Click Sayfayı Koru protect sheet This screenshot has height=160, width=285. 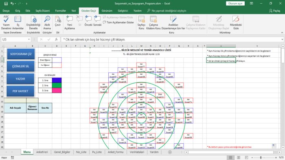(x=141, y=23)
